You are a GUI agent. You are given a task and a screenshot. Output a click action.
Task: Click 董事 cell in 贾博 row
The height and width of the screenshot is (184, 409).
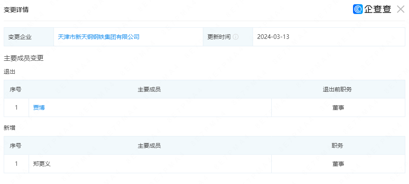[338, 108]
